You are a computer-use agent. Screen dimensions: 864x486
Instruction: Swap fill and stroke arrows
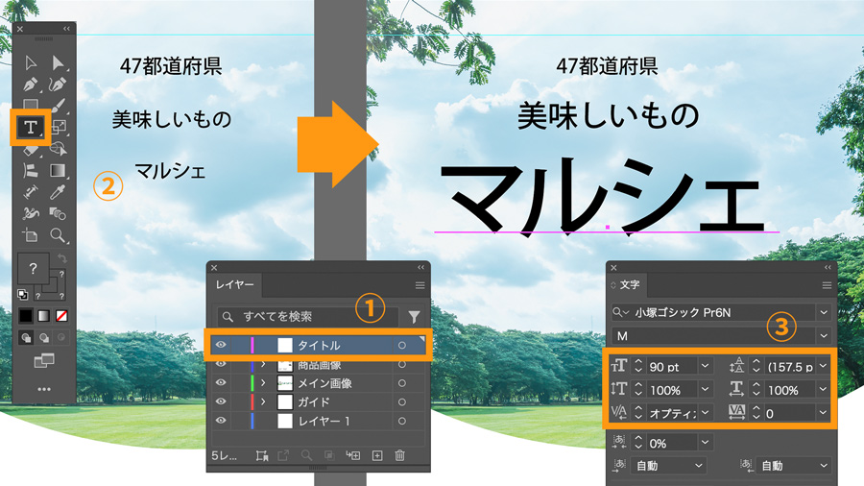(x=61, y=258)
